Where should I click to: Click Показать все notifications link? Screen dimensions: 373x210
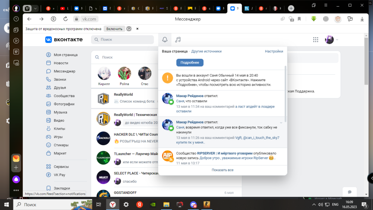[x=223, y=170]
